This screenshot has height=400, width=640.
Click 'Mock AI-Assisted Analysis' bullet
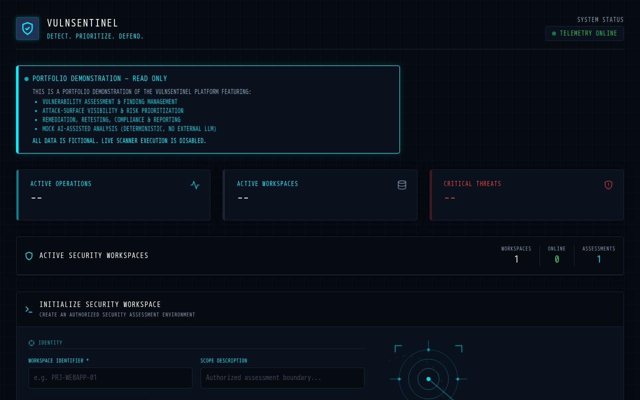[x=129, y=129]
